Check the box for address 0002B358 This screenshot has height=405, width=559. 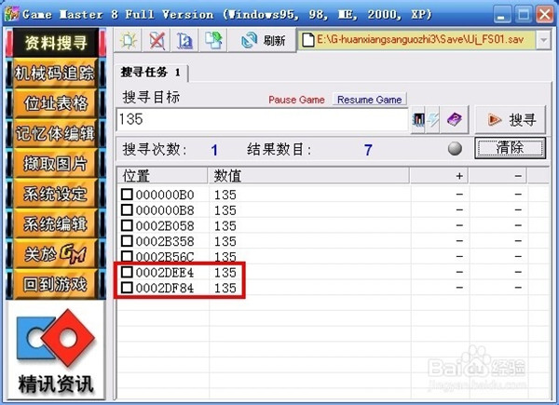127,241
